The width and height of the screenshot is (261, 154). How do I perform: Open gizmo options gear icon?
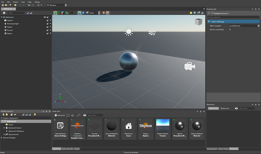(x=198, y=13)
